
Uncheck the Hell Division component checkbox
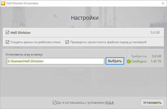pos(7,33)
